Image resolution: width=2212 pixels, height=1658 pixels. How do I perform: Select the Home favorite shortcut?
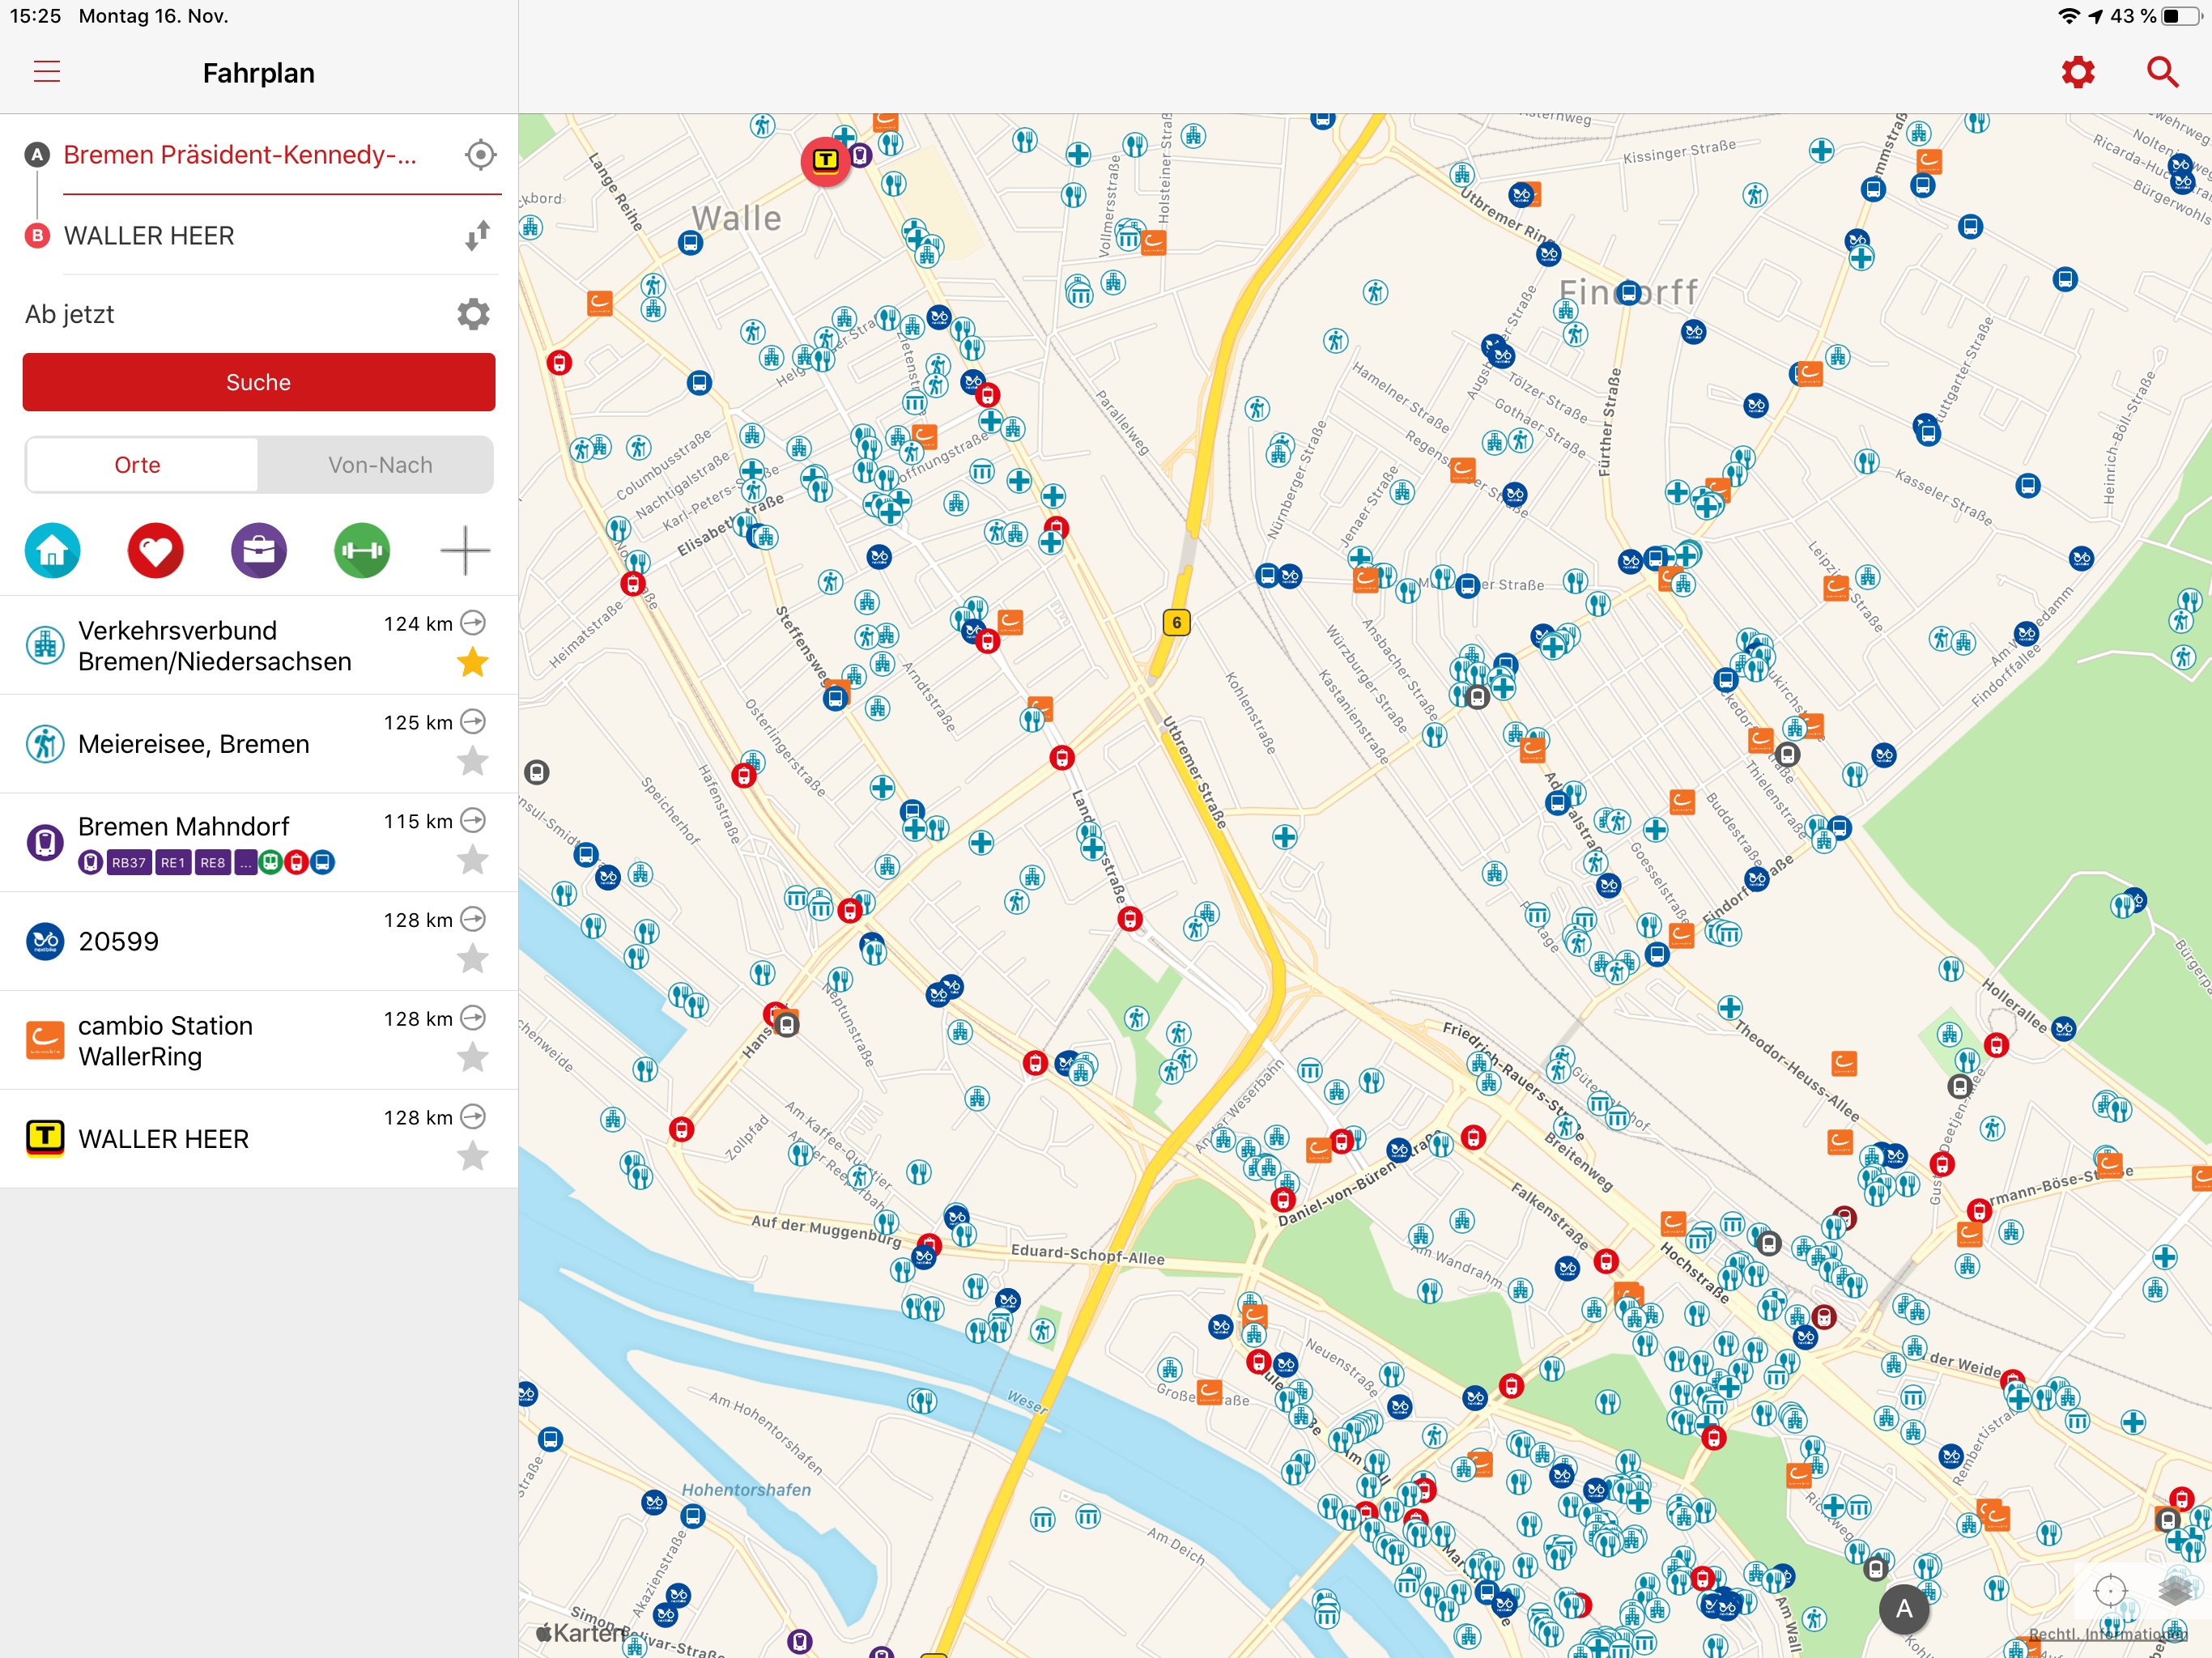tap(52, 550)
